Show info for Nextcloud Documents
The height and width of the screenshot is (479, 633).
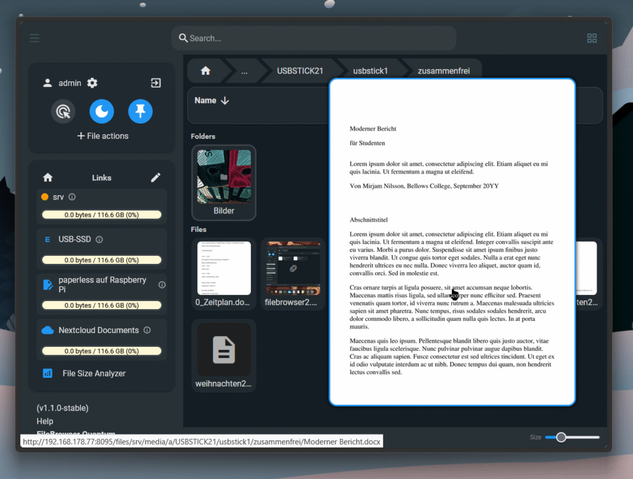point(147,330)
